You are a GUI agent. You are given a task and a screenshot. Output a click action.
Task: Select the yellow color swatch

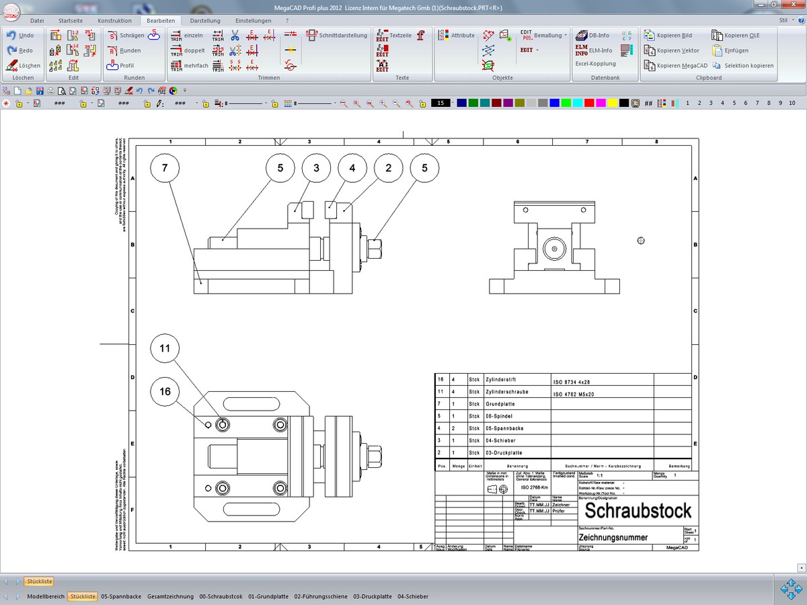(612, 104)
